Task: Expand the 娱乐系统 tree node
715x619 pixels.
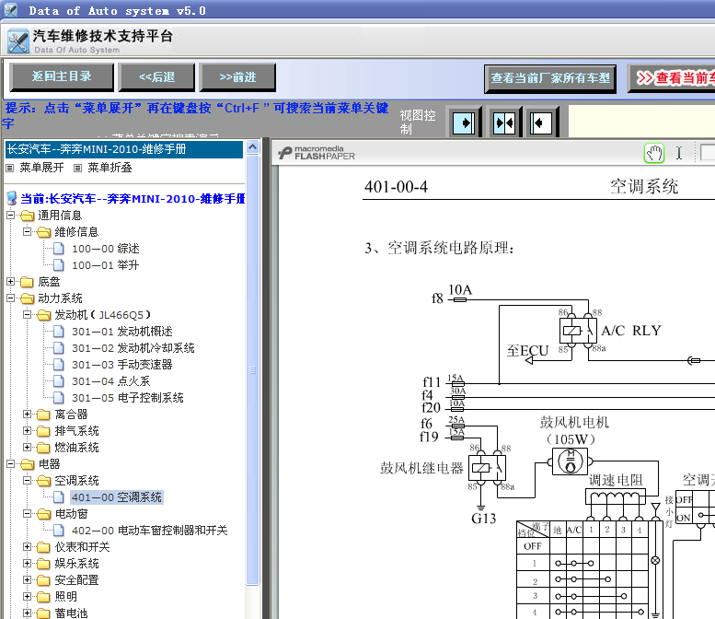Action: (x=27, y=564)
